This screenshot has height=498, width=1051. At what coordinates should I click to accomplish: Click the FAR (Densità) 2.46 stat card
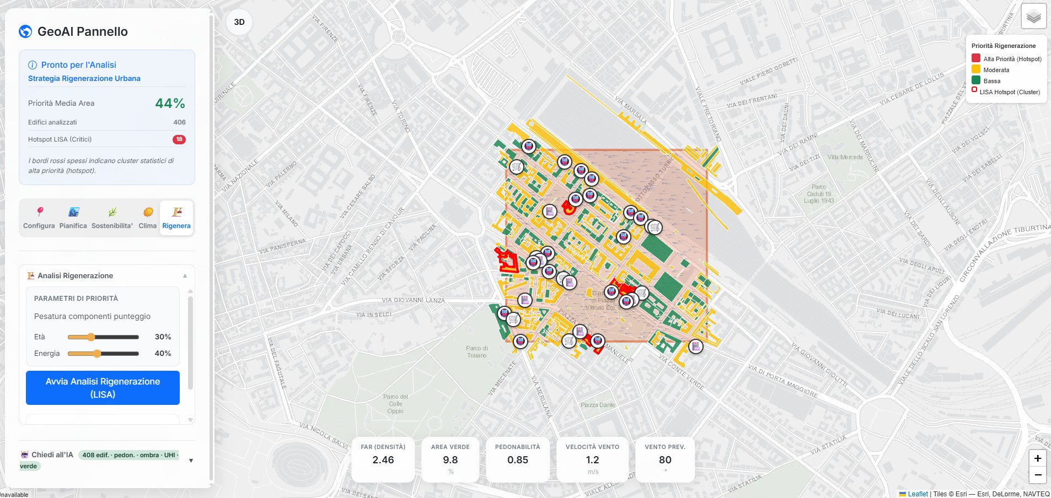pyautogui.click(x=383, y=459)
